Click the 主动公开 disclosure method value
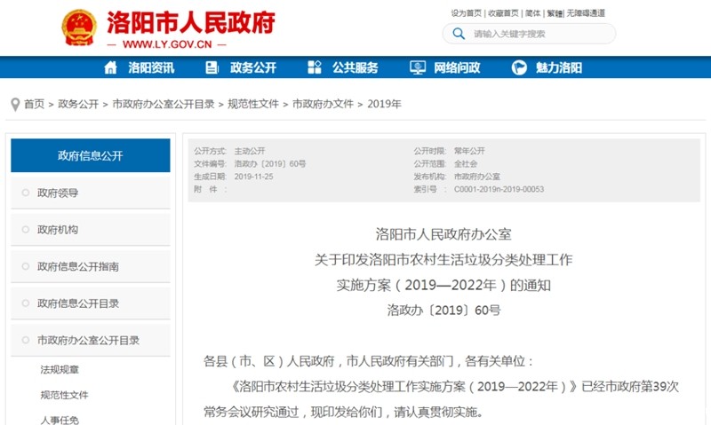711x425 pixels. click(250, 151)
